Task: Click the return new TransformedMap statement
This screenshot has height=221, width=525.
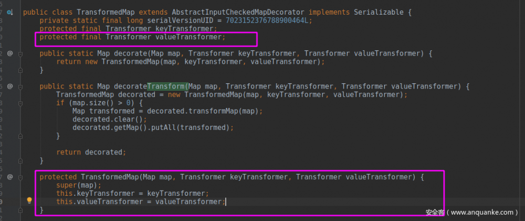Action: click(x=191, y=62)
